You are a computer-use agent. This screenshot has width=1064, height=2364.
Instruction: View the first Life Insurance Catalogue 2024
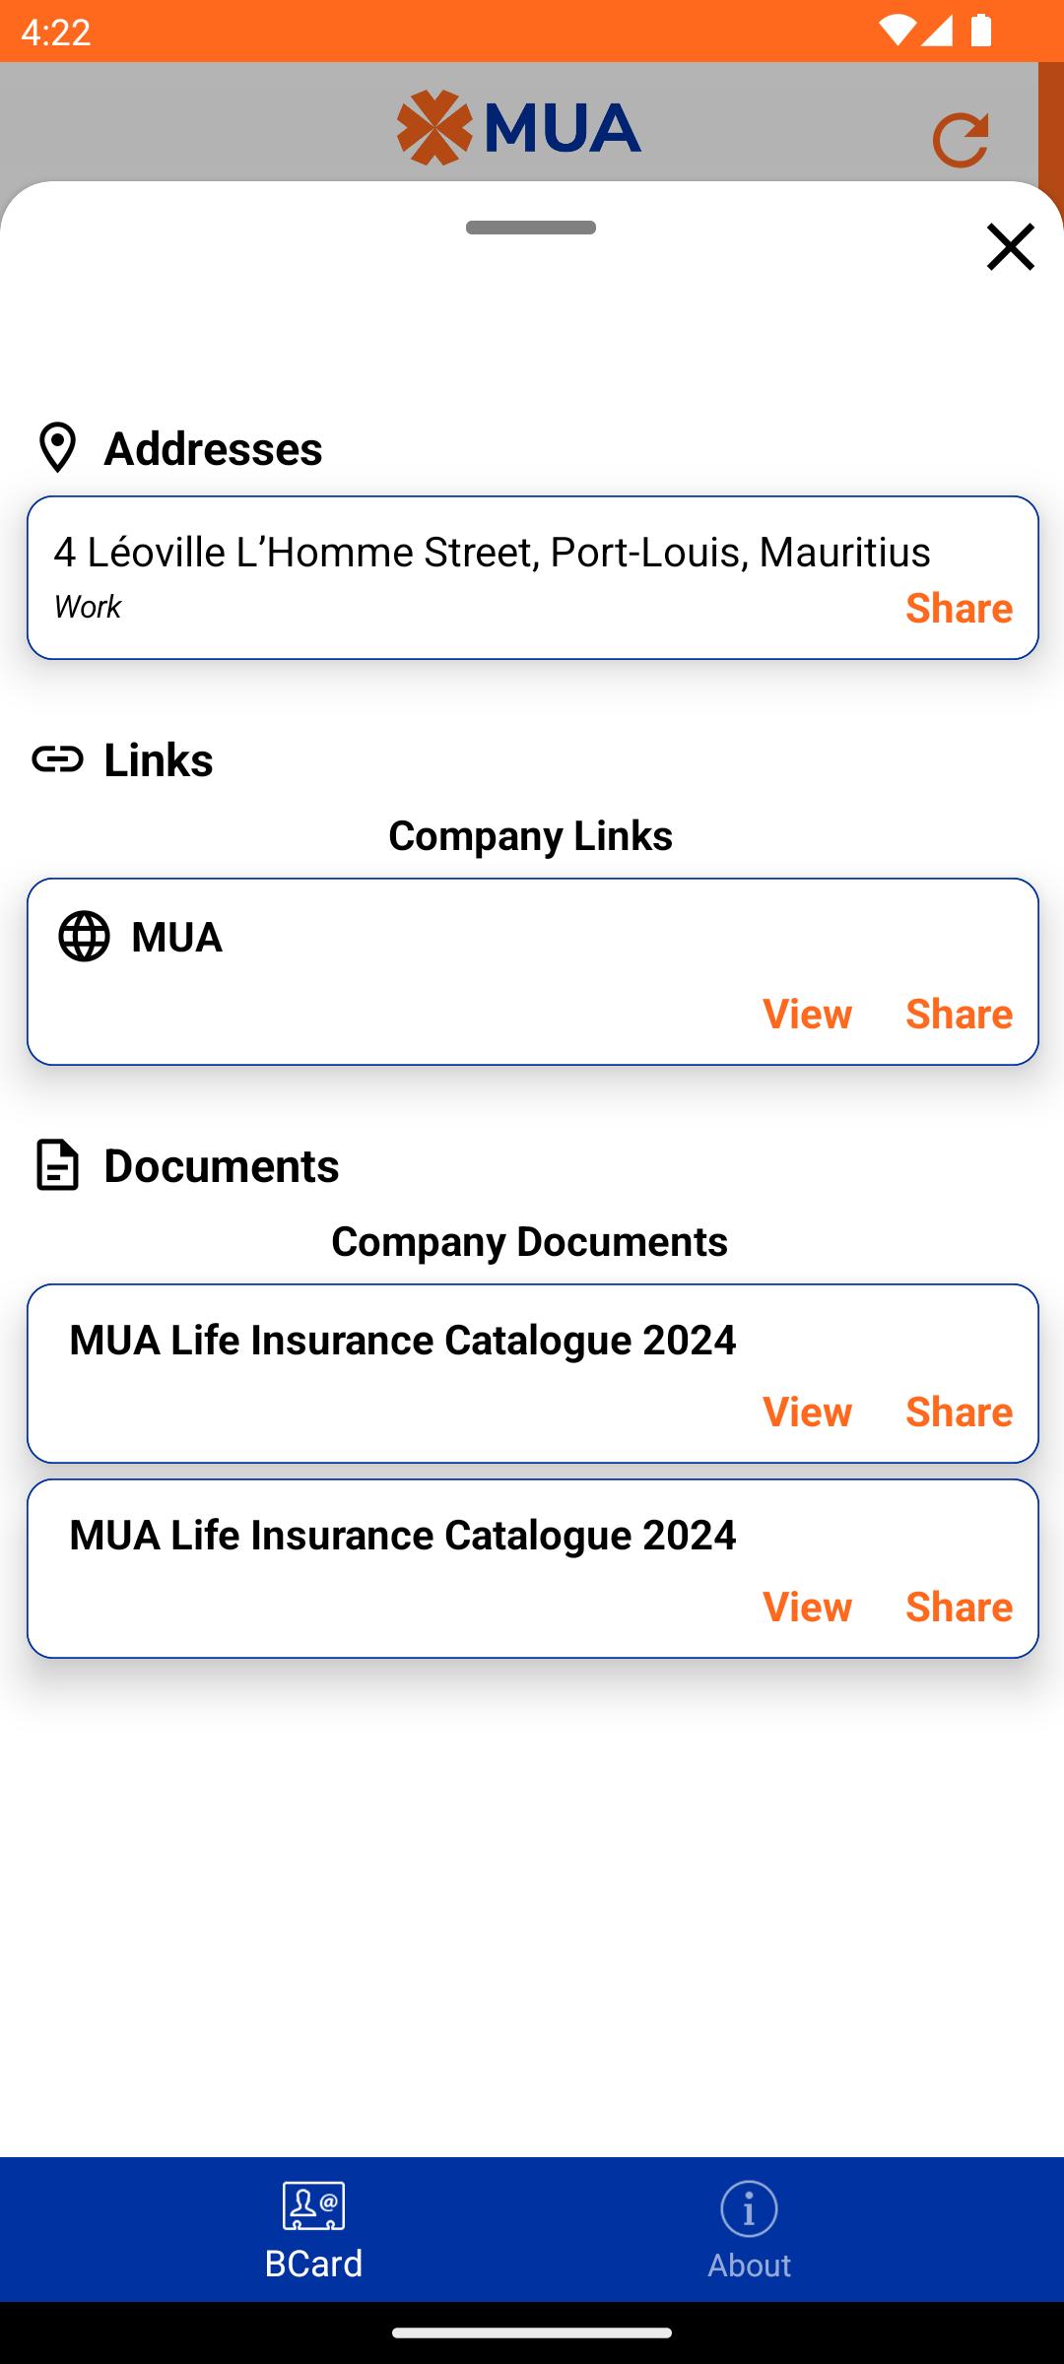pos(807,1412)
